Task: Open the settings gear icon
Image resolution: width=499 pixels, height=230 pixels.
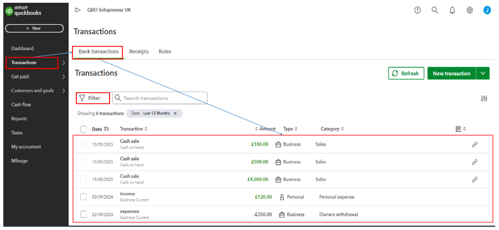Action: (470, 10)
